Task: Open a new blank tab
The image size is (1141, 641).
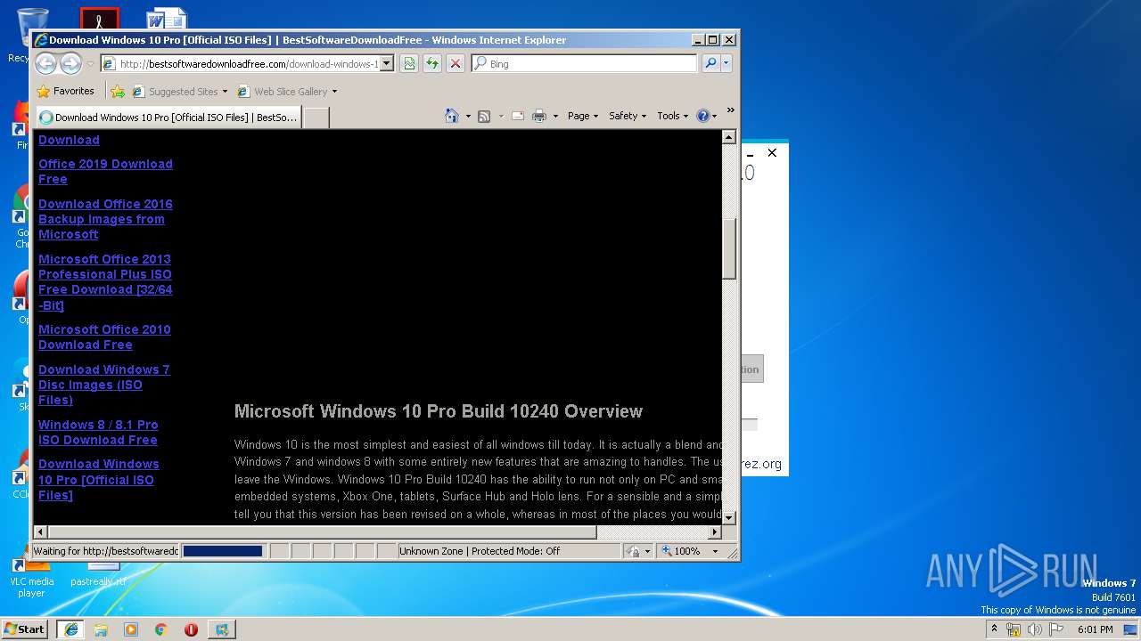Action: point(316,117)
